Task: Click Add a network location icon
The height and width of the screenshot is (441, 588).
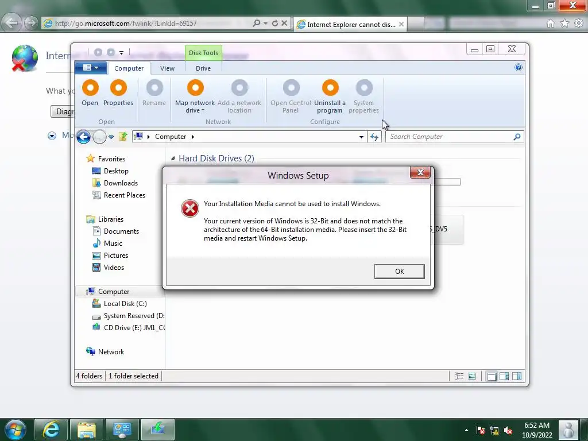Action: (x=239, y=88)
